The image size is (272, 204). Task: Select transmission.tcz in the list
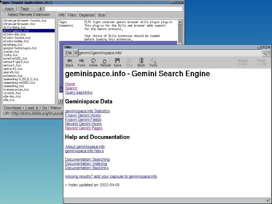(x=29, y=90)
